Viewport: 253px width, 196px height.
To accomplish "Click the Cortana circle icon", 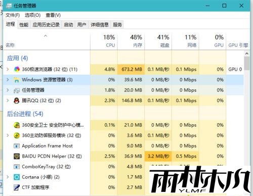I will 17,177.
